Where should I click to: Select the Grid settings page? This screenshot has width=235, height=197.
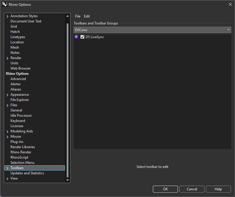14,26
